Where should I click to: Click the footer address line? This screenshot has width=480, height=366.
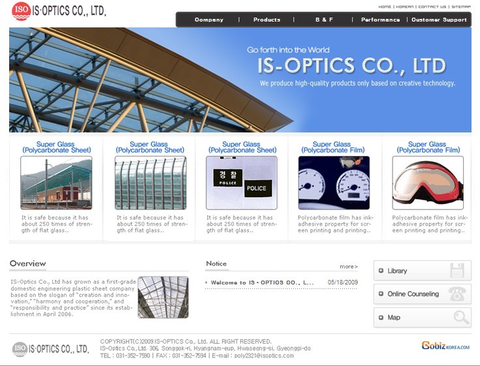pos(206,348)
